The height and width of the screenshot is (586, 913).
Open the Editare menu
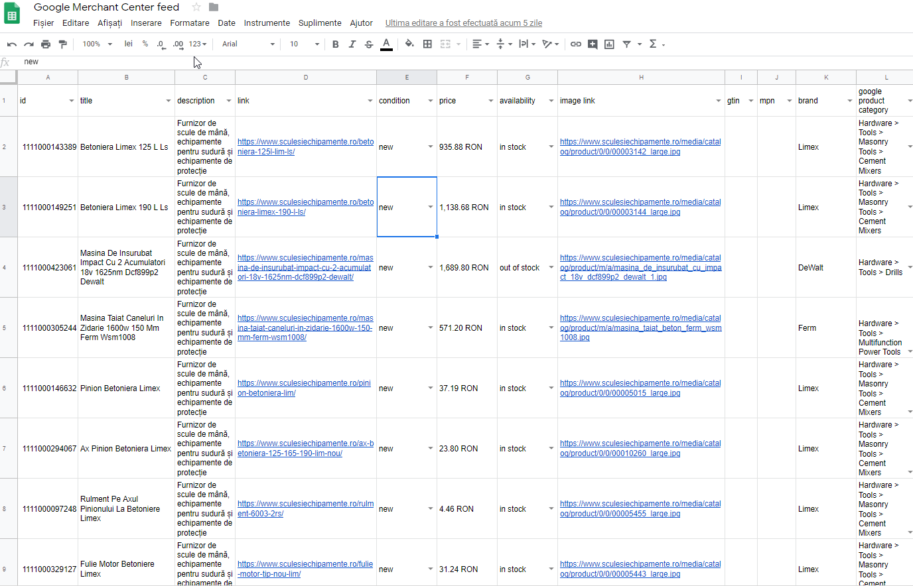click(x=76, y=23)
